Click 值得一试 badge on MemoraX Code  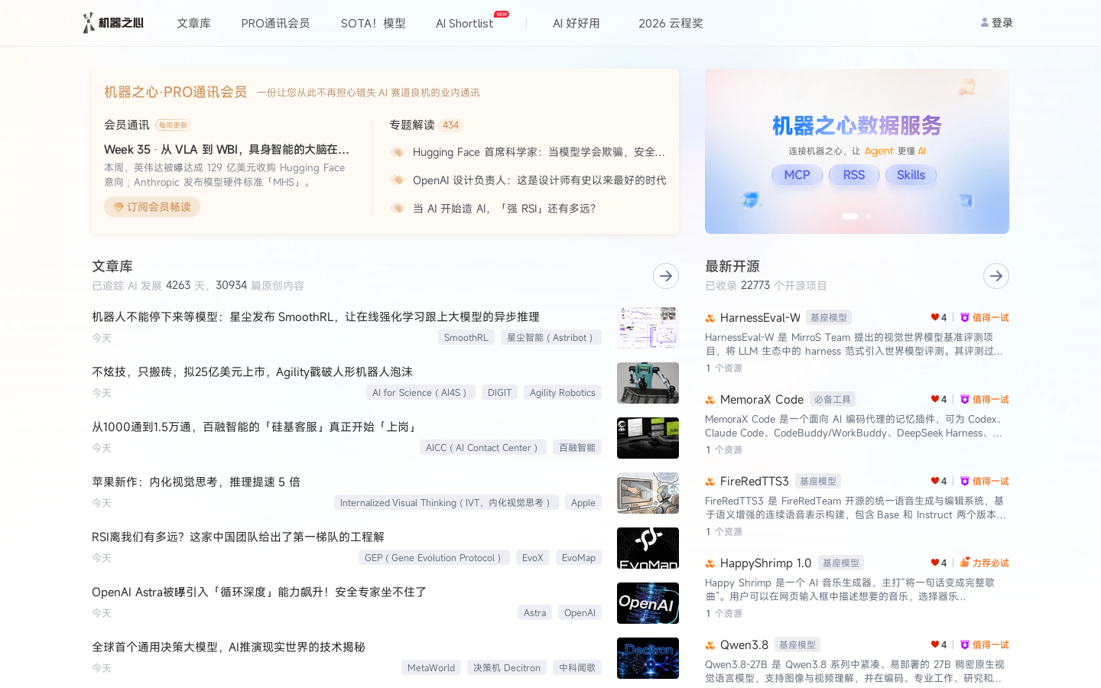[985, 399]
